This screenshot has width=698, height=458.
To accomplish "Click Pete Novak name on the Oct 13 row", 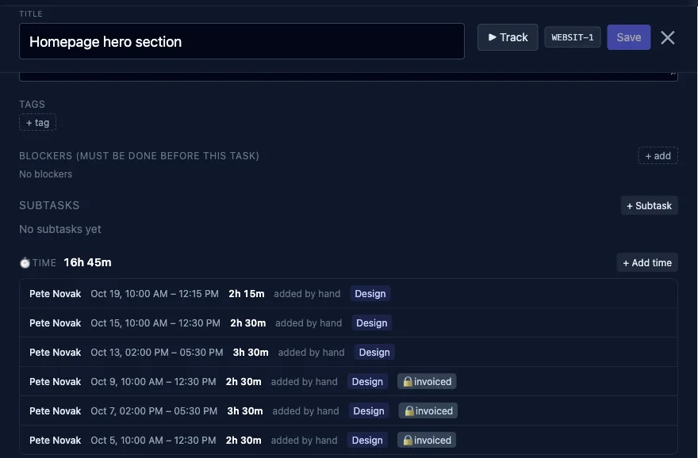I will pos(56,352).
